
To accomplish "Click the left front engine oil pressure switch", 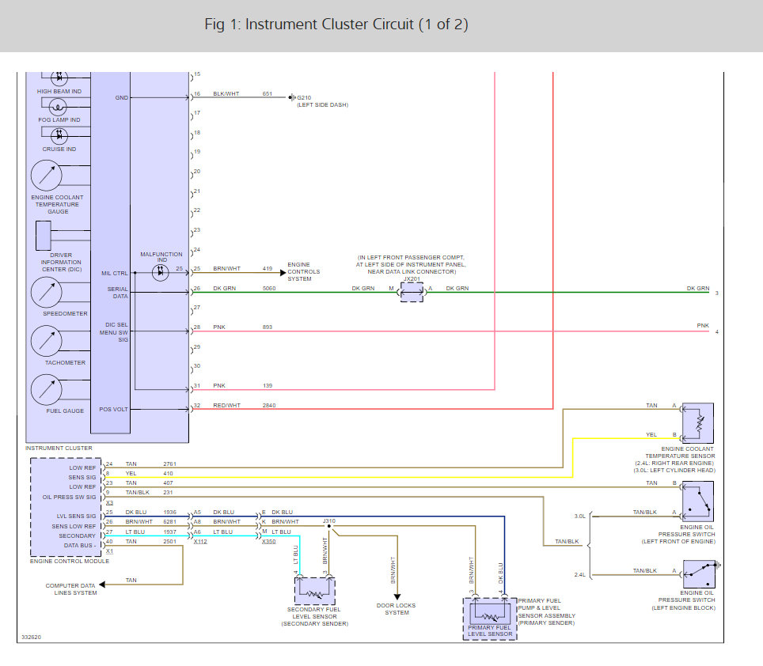I will [x=698, y=501].
